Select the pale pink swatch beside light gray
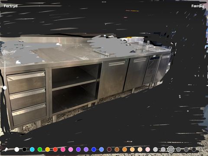This screenshot has height=156, width=208. [x=148, y=149]
